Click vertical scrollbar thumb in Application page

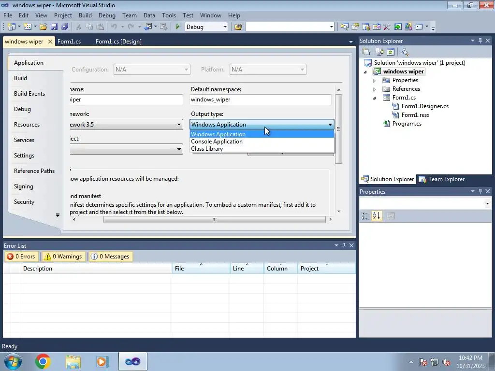(x=338, y=128)
